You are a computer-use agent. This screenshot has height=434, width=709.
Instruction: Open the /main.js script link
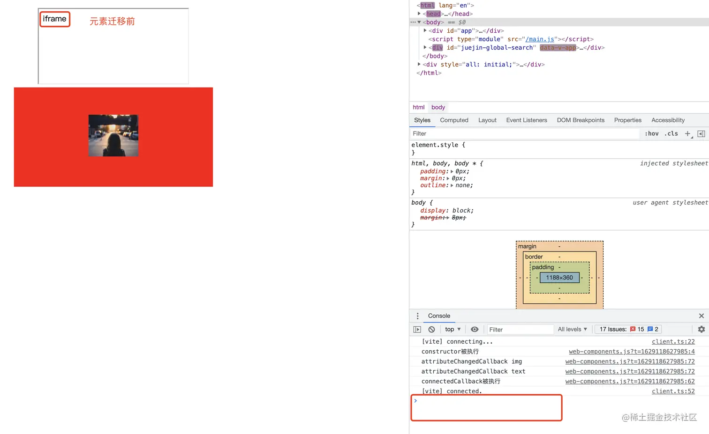pyautogui.click(x=540, y=39)
